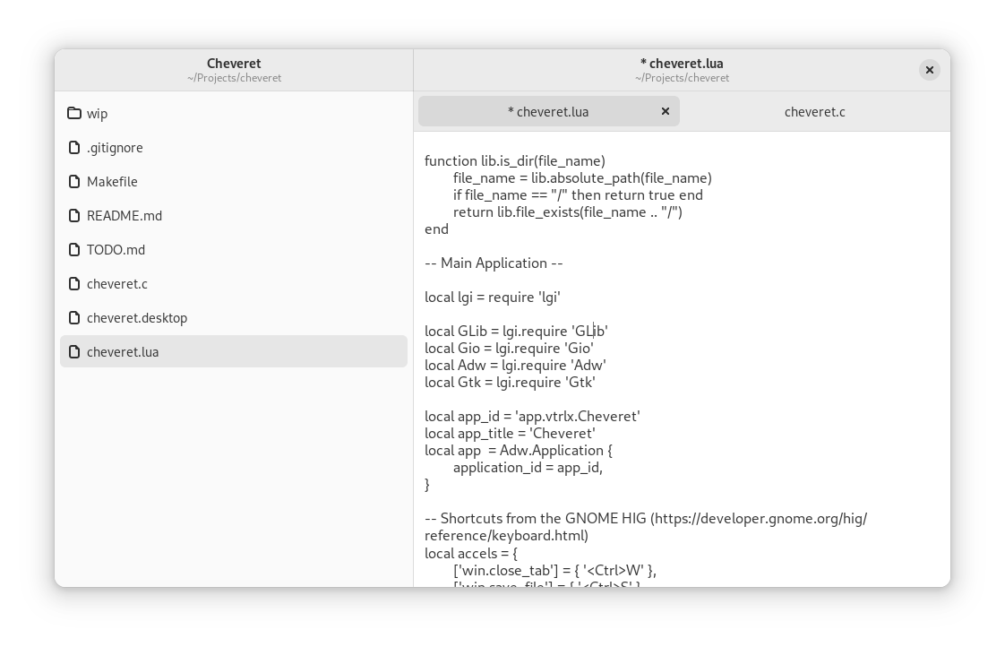Click the 'reference/keyboard.html)' line
1005x647 pixels.
click(506, 536)
